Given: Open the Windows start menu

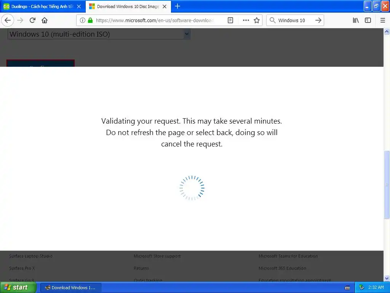Looking at the screenshot, I should point(18,287).
